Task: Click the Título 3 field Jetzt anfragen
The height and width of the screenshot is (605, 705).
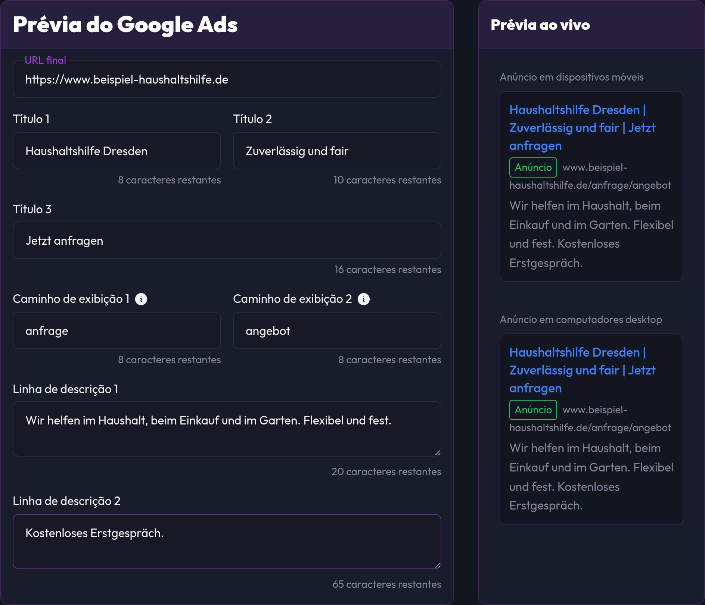Action: 227,241
